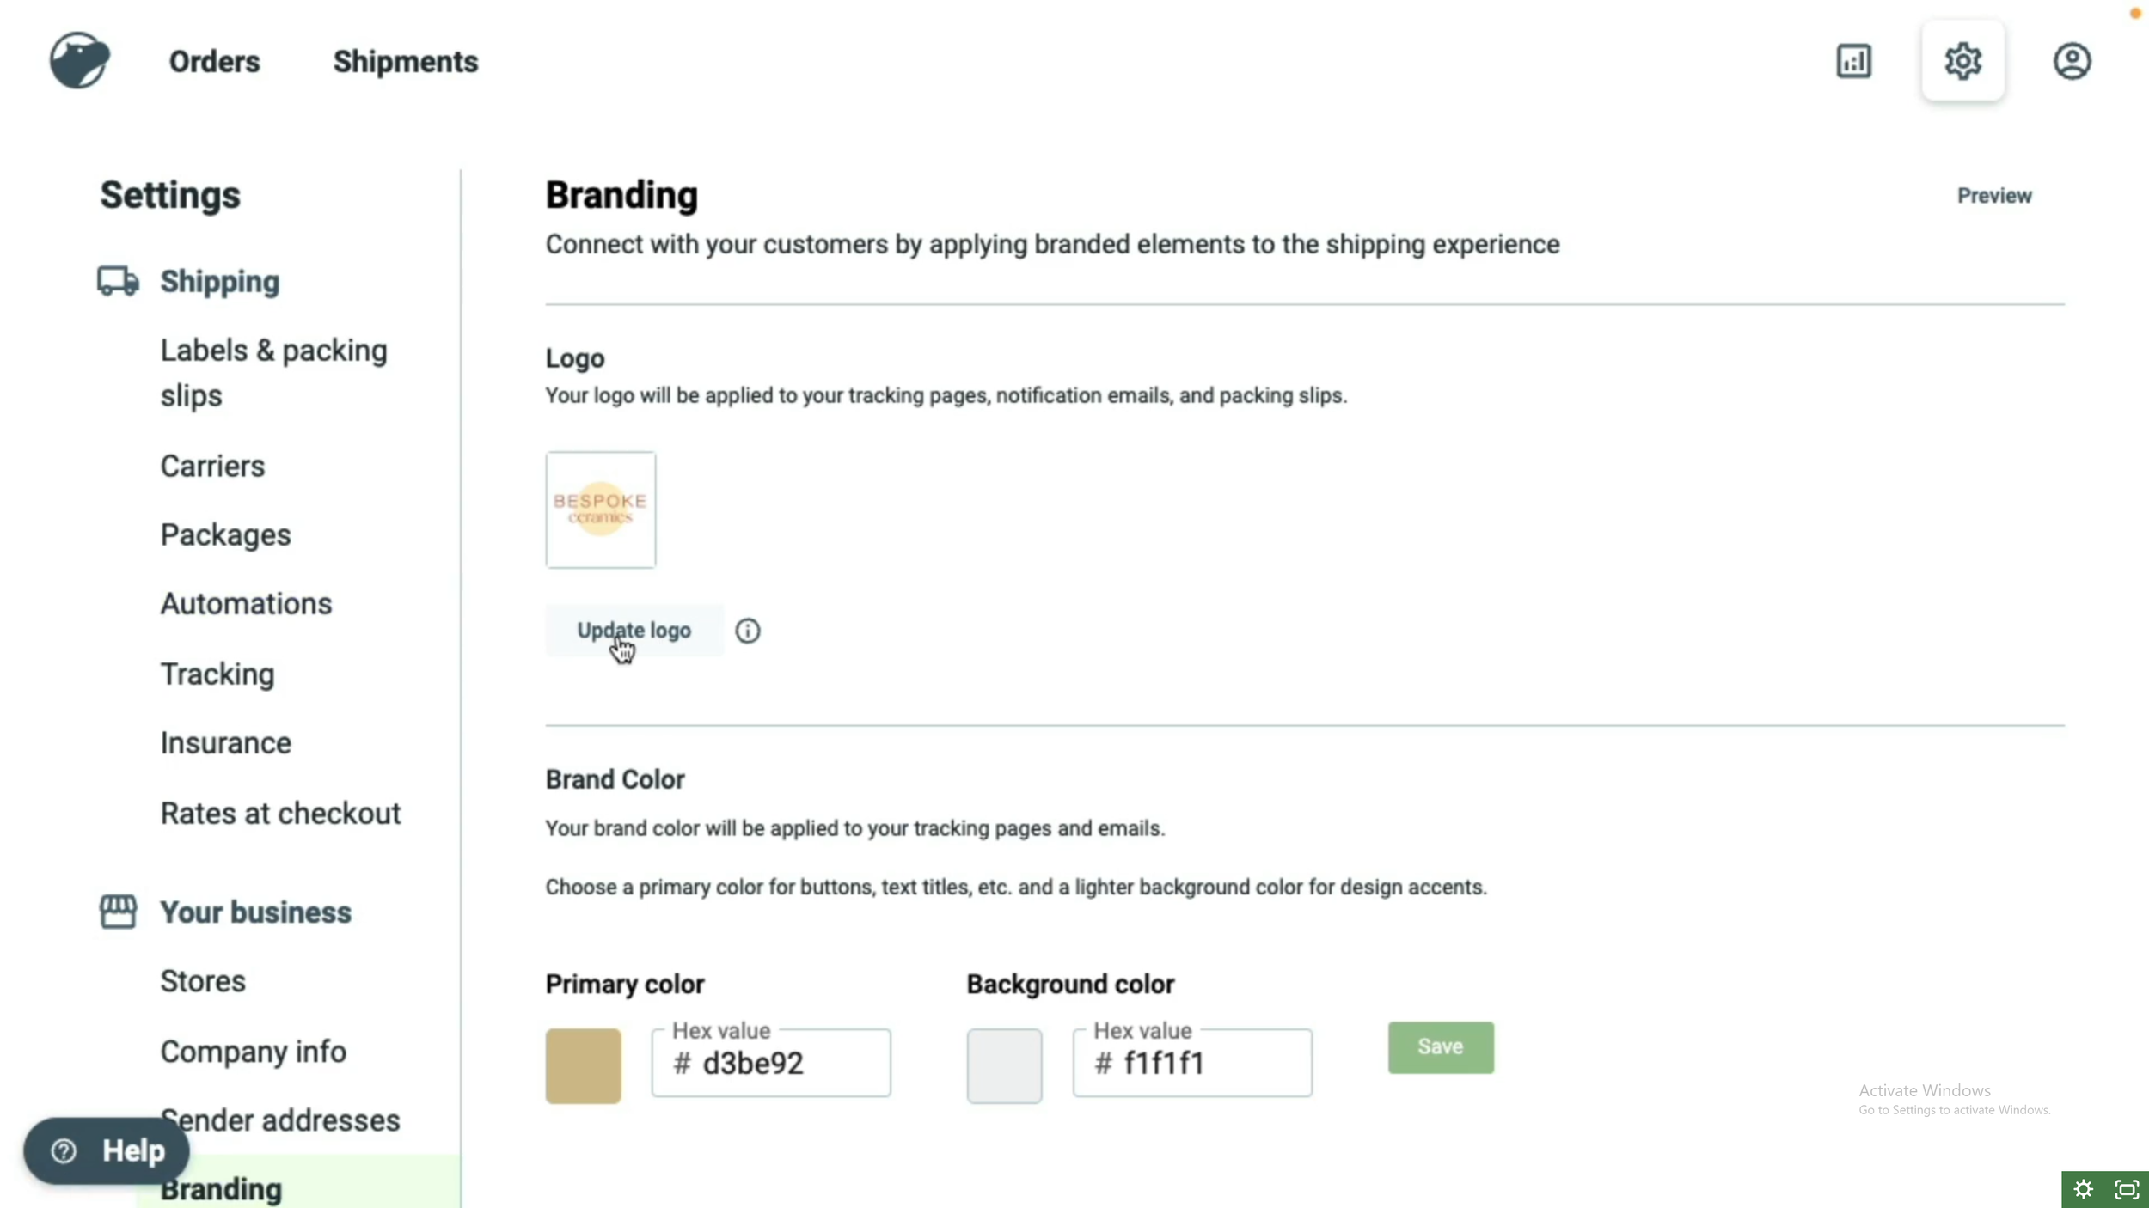Open the branding Preview link

(1994, 196)
